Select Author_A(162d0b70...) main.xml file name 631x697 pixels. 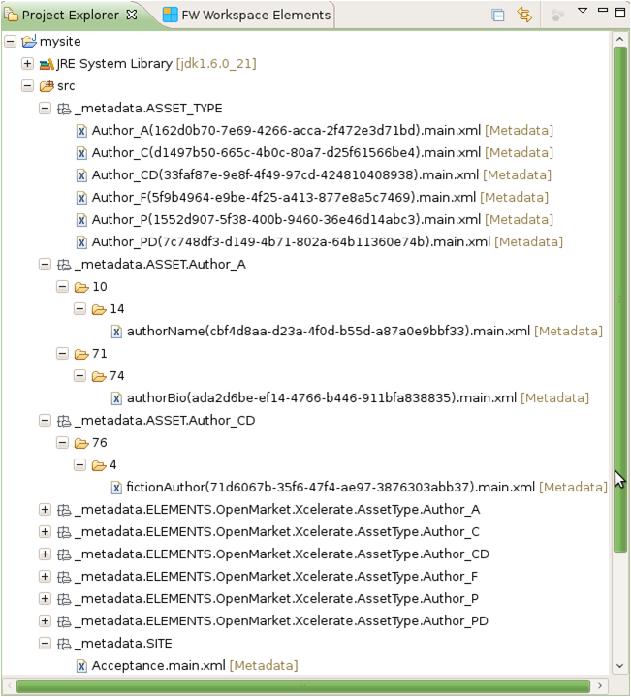click(286, 131)
